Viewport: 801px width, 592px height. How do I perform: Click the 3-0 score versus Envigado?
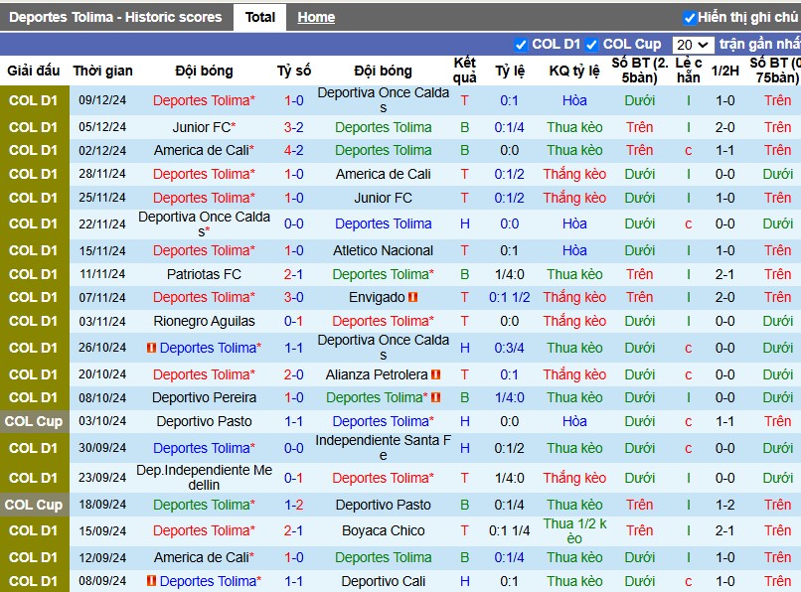click(x=294, y=297)
